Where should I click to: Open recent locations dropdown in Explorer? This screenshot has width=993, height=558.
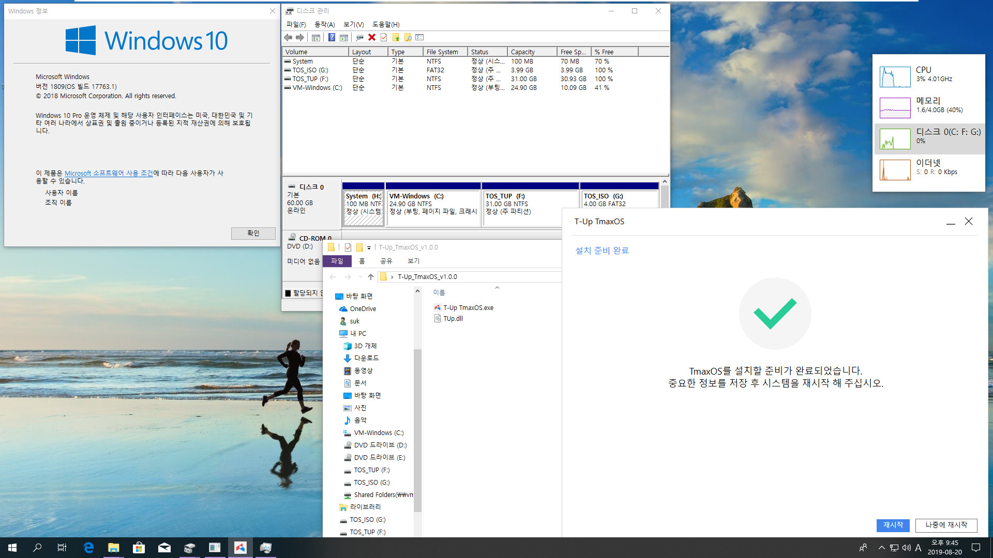(360, 277)
